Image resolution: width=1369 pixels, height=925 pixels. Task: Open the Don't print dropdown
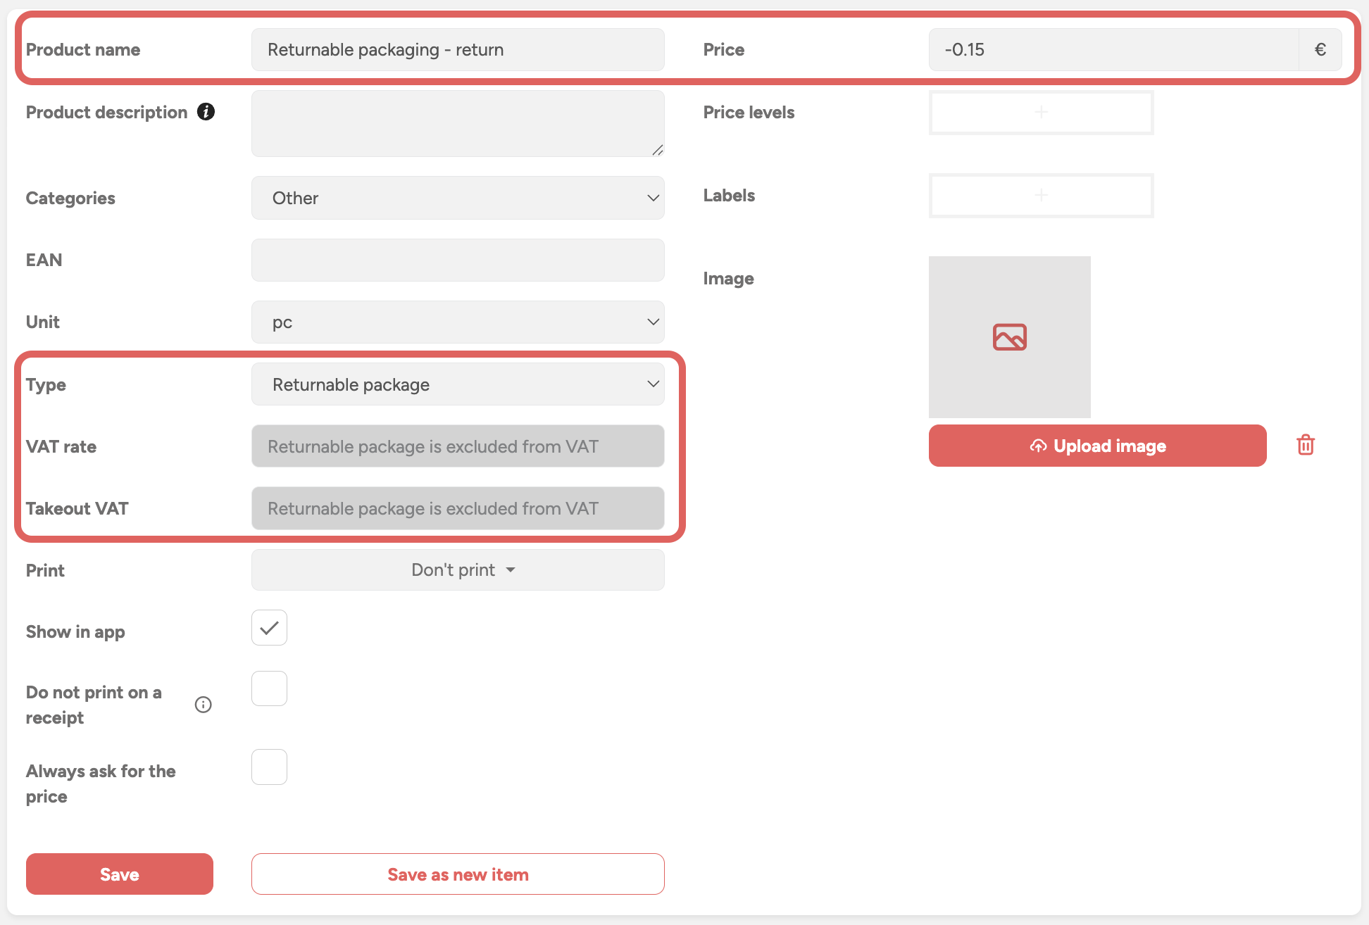tap(458, 570)
